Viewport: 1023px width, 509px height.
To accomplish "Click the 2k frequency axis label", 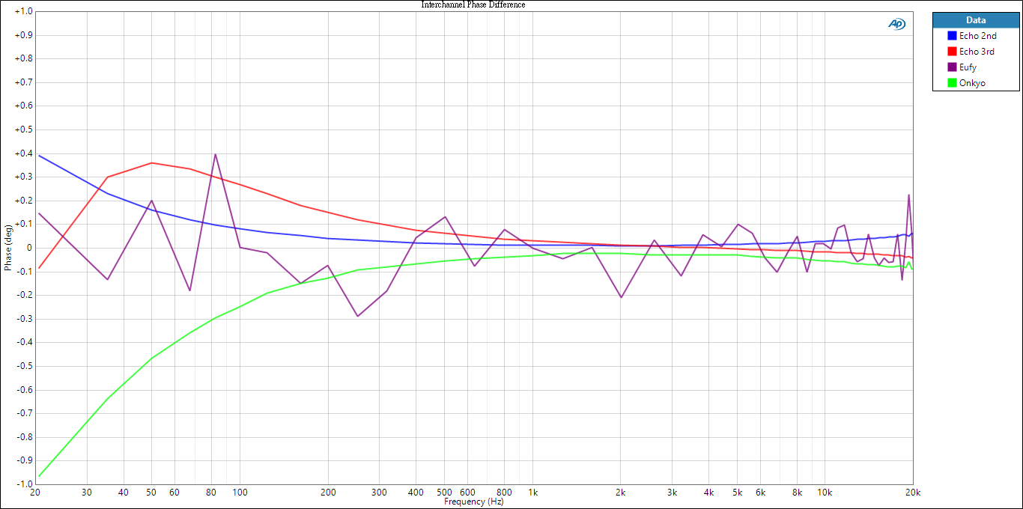I will (621, 493).
